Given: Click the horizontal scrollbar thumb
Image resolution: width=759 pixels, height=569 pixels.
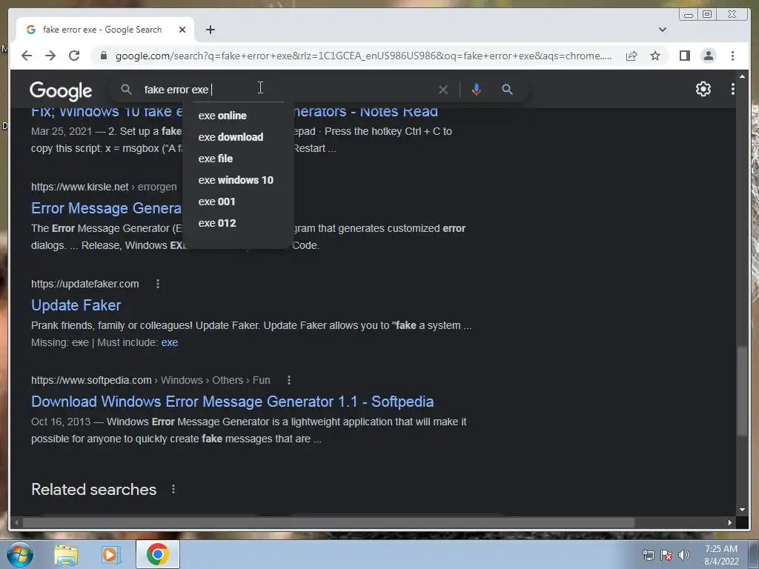Looking at the screenshot, I should pos(328,522).
